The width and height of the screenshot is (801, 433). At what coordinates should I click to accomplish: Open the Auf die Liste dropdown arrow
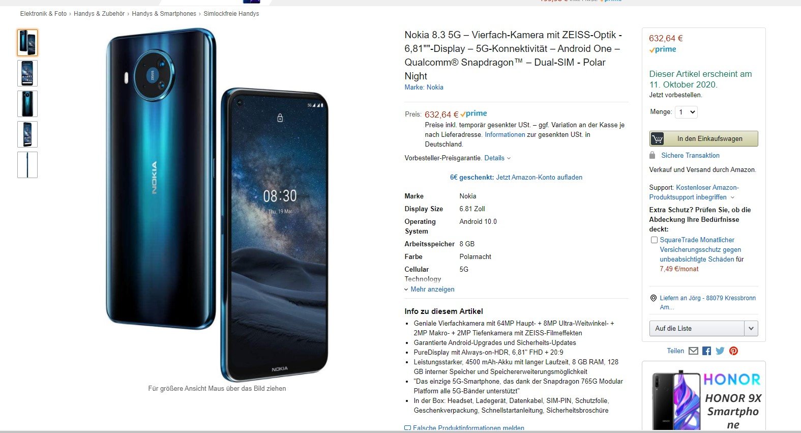751,329
